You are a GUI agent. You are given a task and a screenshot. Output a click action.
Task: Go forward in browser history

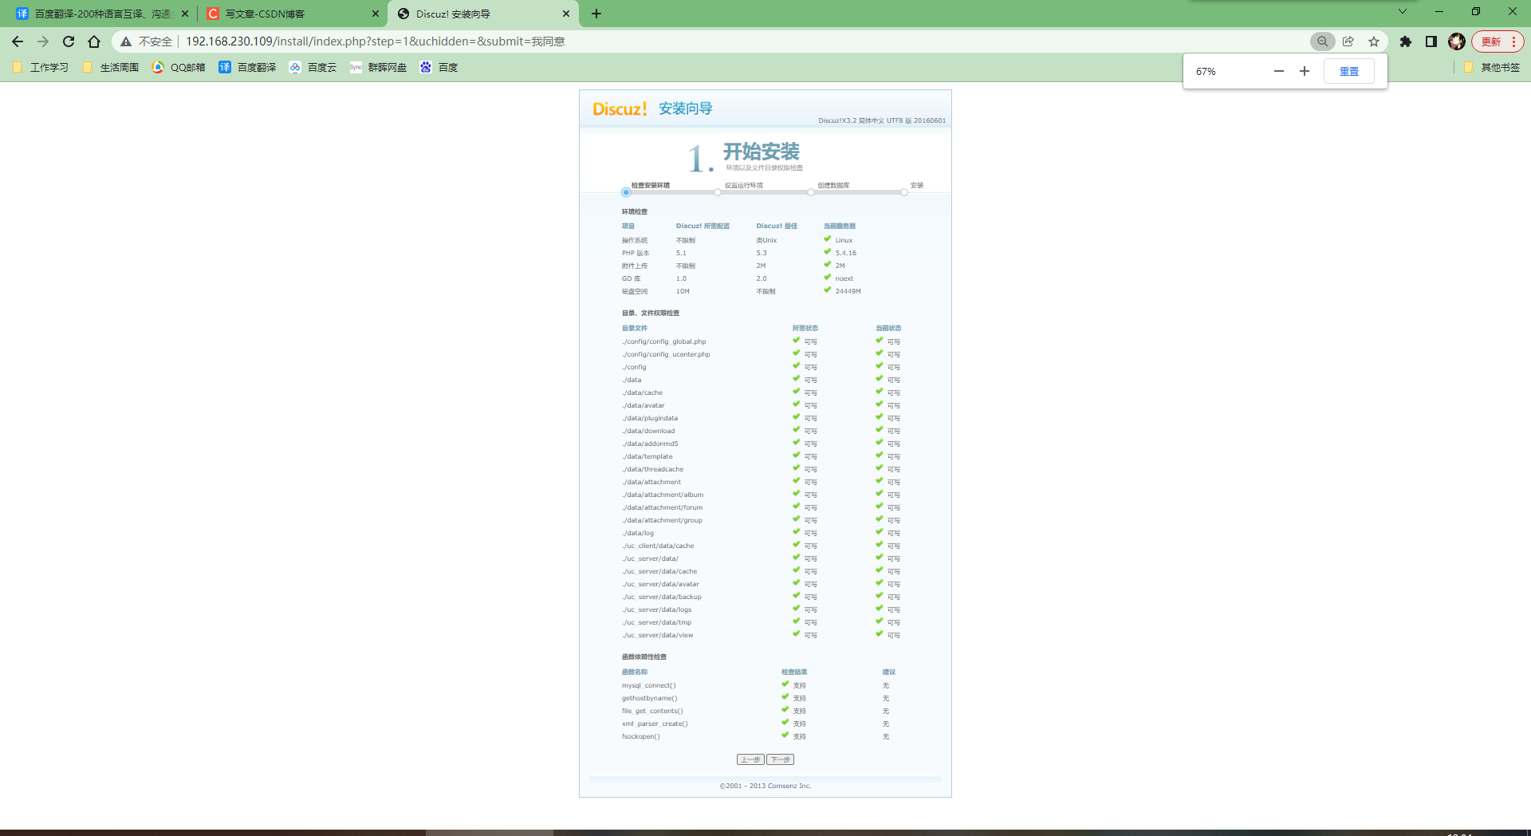(x=43, y=41)
